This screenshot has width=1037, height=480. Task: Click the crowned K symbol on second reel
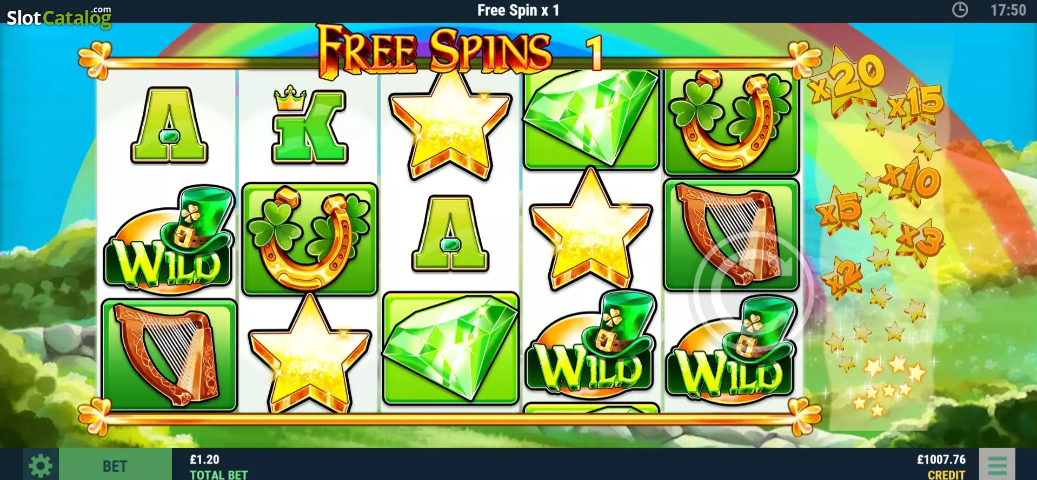309,125
